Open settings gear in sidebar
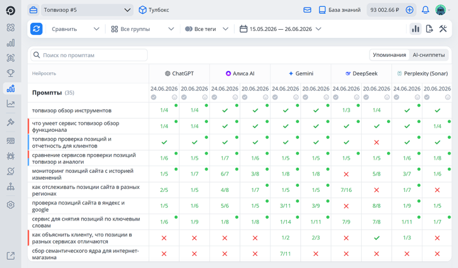This screenshot has width=458, height=268. point(10,205)
